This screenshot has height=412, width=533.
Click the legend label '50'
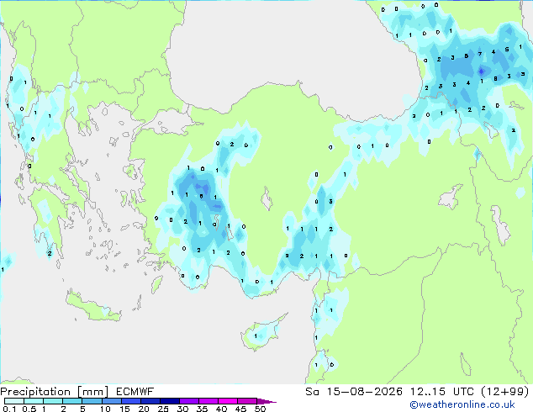tap(260, 409)
